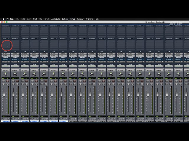Image resolution: width=189 pixels, height=141 pixels.
Task: Enable input monitoring on StageMic6
Action: click(52, 81)
